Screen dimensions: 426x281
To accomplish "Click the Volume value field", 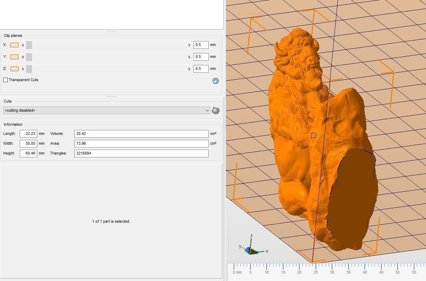I will click(x=141, y=133).
